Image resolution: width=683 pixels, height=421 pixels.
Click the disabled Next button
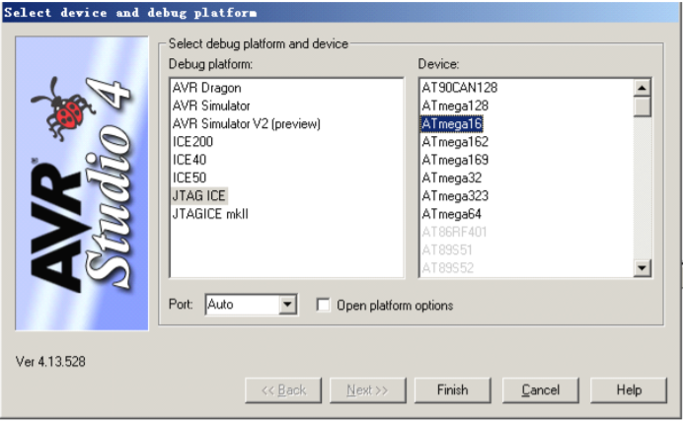click(367, 390)
